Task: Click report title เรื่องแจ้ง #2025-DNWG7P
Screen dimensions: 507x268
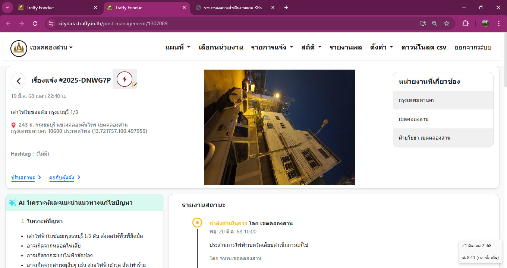Action: pyautogui.click(x=71, y=80)
